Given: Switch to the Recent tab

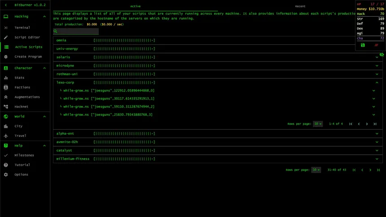Looking at the screenshot, I should point(300,6).
